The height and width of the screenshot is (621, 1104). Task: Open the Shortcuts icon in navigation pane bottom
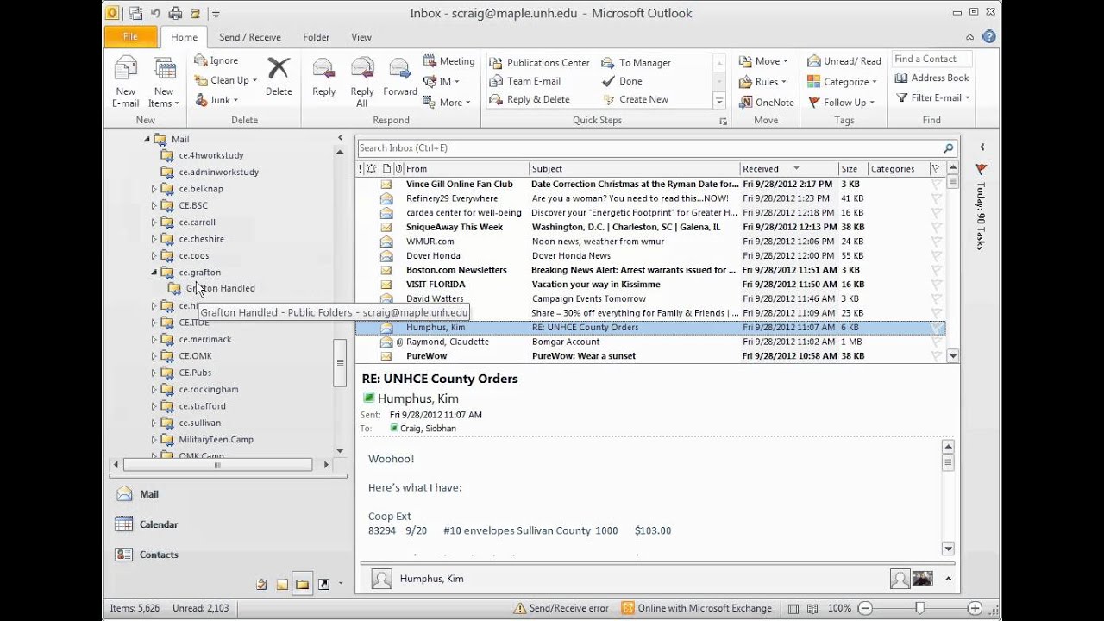(x=323, y=585)
